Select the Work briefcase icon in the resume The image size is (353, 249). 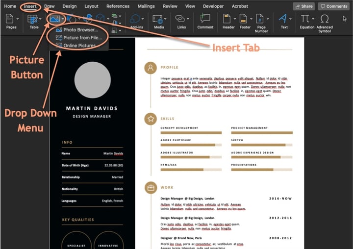151,188
